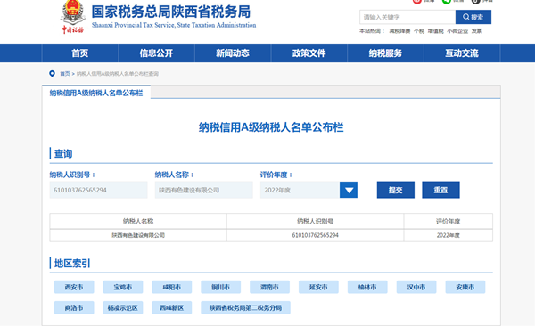Click the 评价年度 table column header
The width and height of the screenshot is (535, 326).
[448, 221]
